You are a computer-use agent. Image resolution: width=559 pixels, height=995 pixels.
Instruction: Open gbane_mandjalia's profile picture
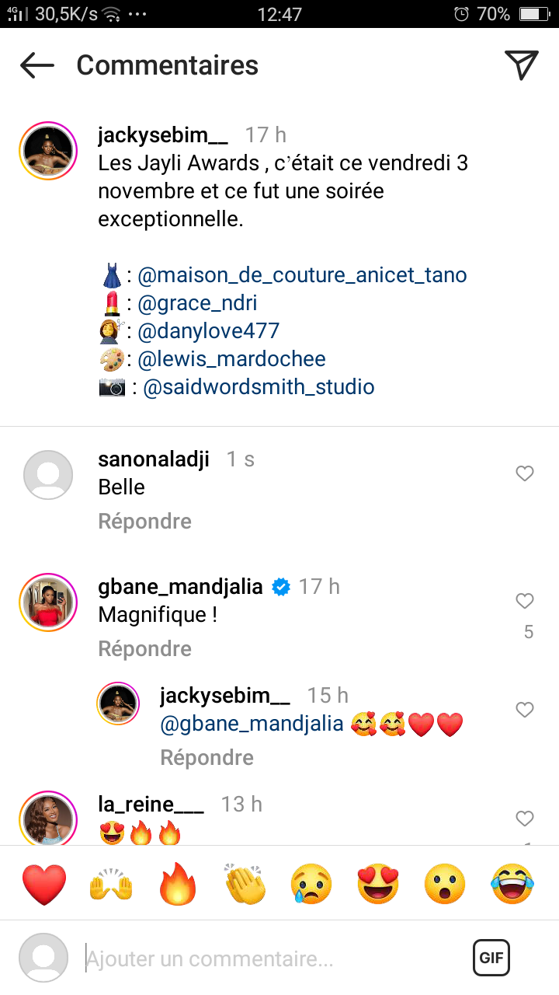48,602
